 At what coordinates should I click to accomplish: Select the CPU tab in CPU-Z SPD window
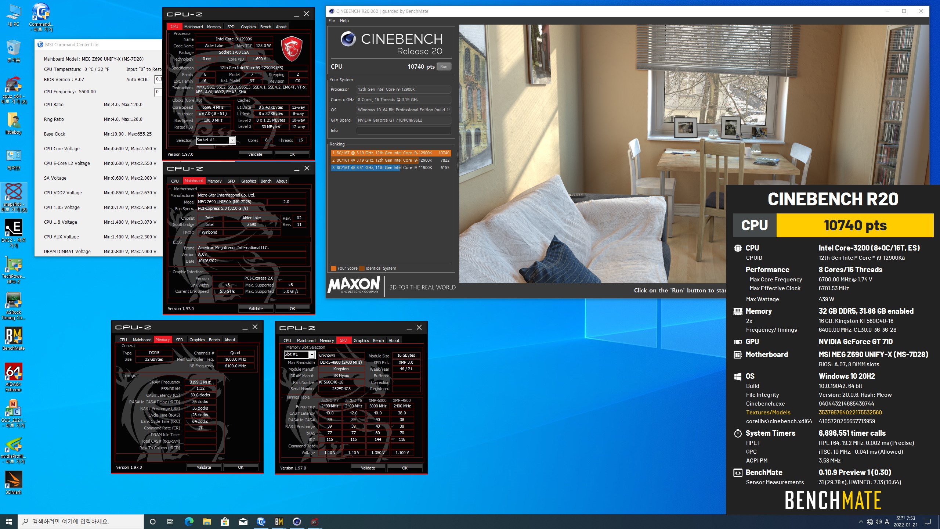pyautogui.click(x=287, y=341)
